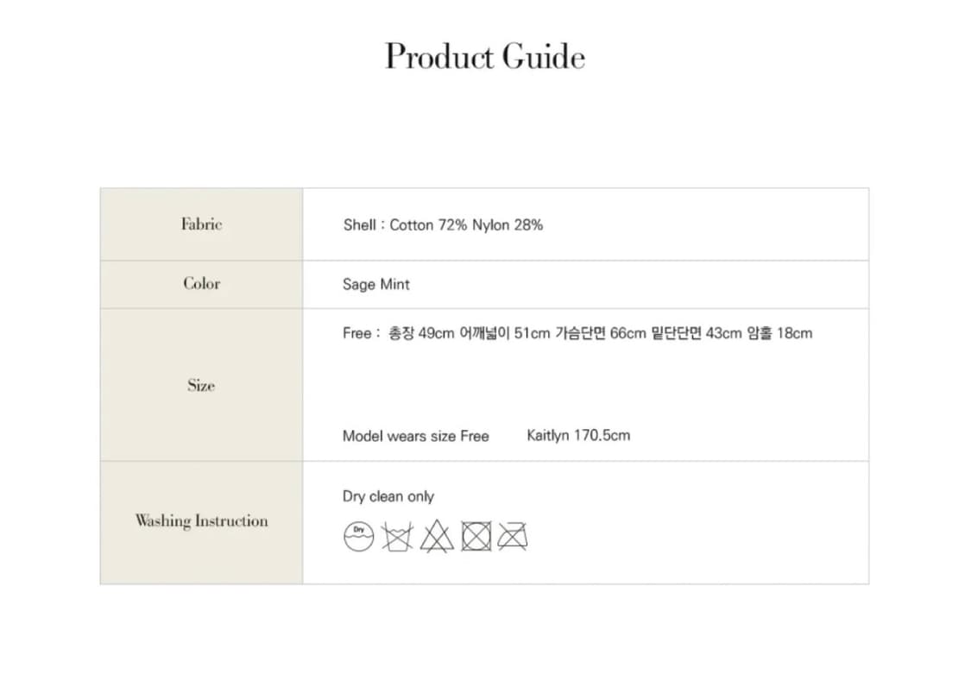Click the 암홀 18cm measurement

pyautogui.click(x=779, y=333)
